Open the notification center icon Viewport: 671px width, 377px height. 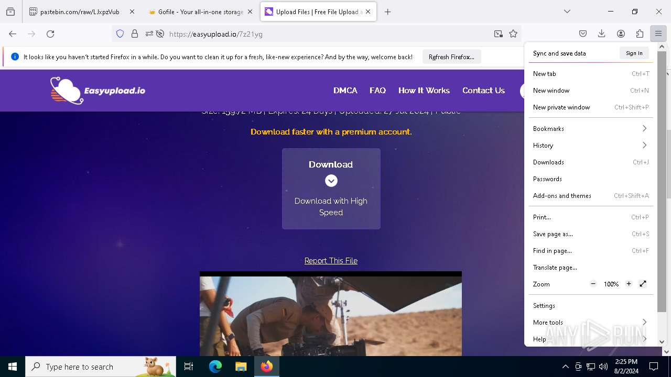point(654,367)
